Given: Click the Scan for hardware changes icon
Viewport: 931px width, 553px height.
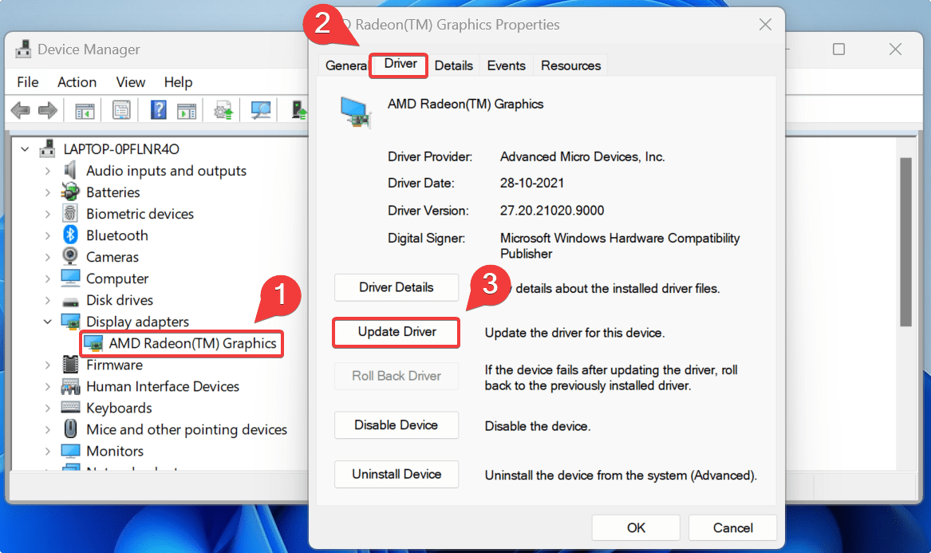Looking at the screenshot, I should pyautogui.click(x=260, y=109).
